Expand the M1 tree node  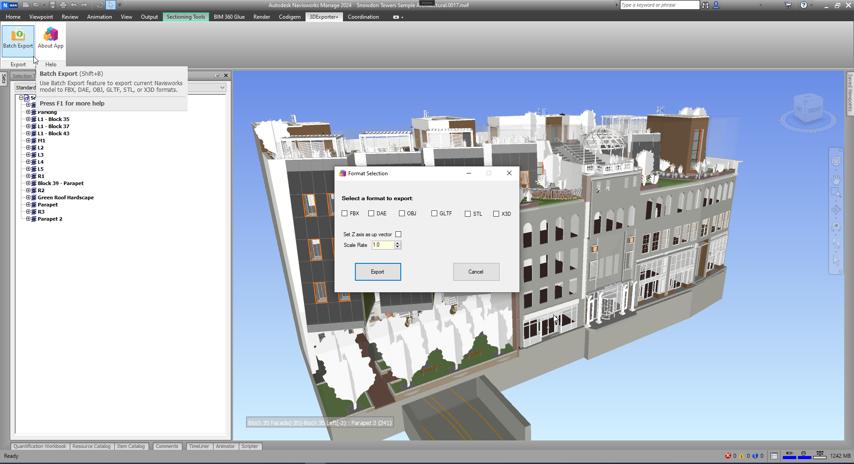(28, 141)
